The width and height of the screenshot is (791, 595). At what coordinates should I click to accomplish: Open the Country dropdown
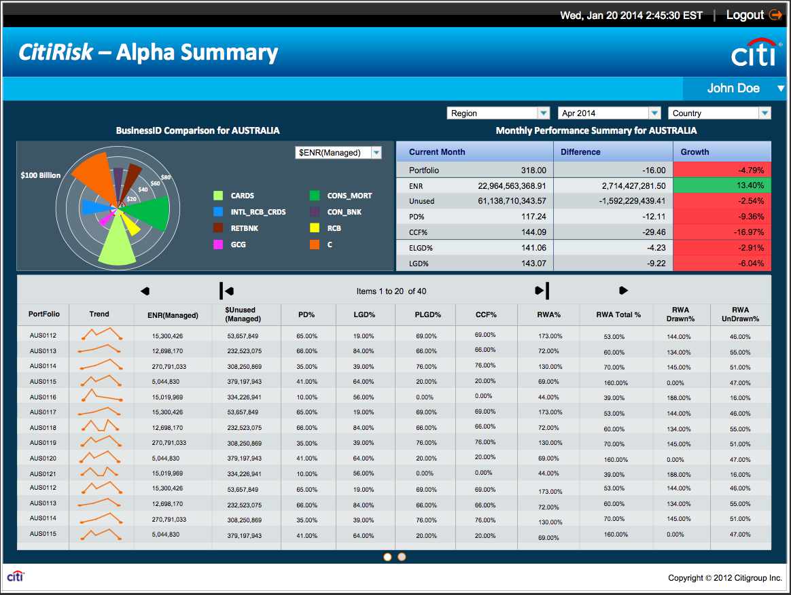click(720, 113)
